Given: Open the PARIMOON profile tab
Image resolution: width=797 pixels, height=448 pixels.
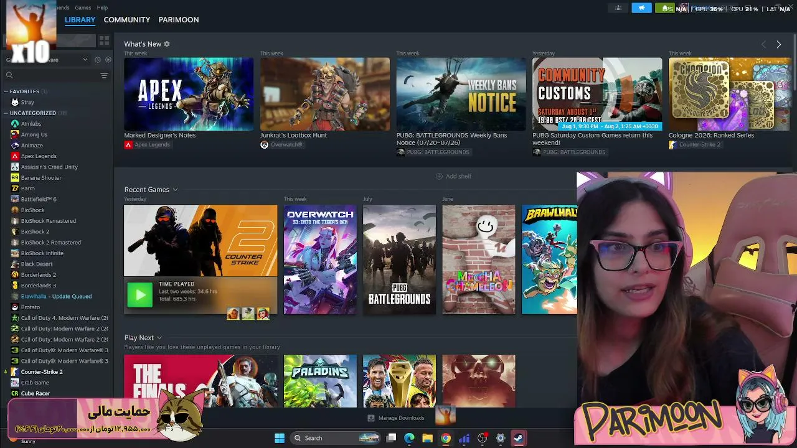Looking at the screenshot, I should pyautogui.click(x=179, y=20).
